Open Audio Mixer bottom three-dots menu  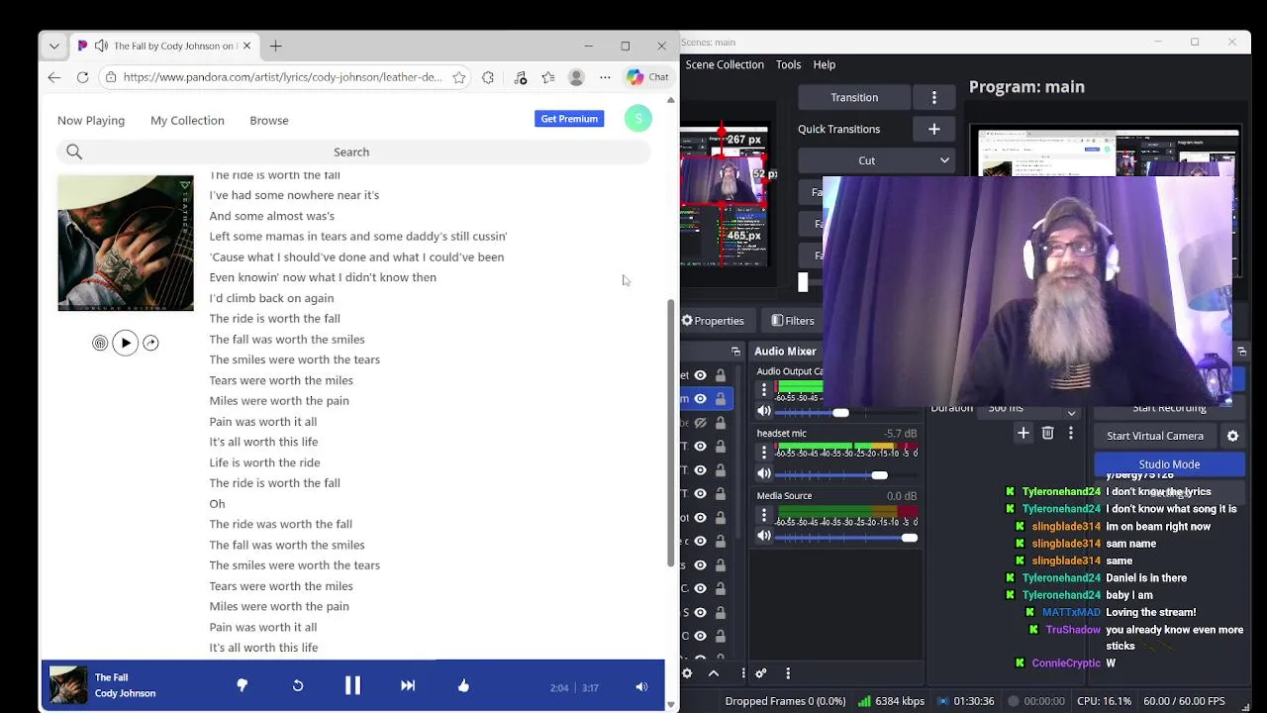788,673
